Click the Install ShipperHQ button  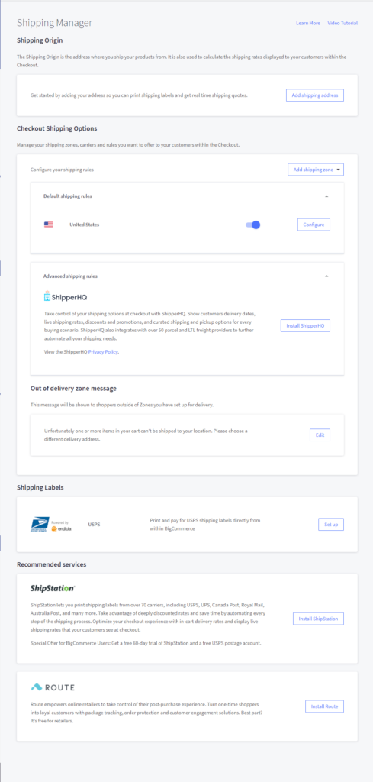coord(305,325)
